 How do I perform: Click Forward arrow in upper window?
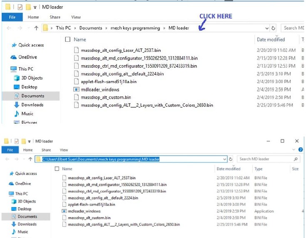[x=20, y=28]
